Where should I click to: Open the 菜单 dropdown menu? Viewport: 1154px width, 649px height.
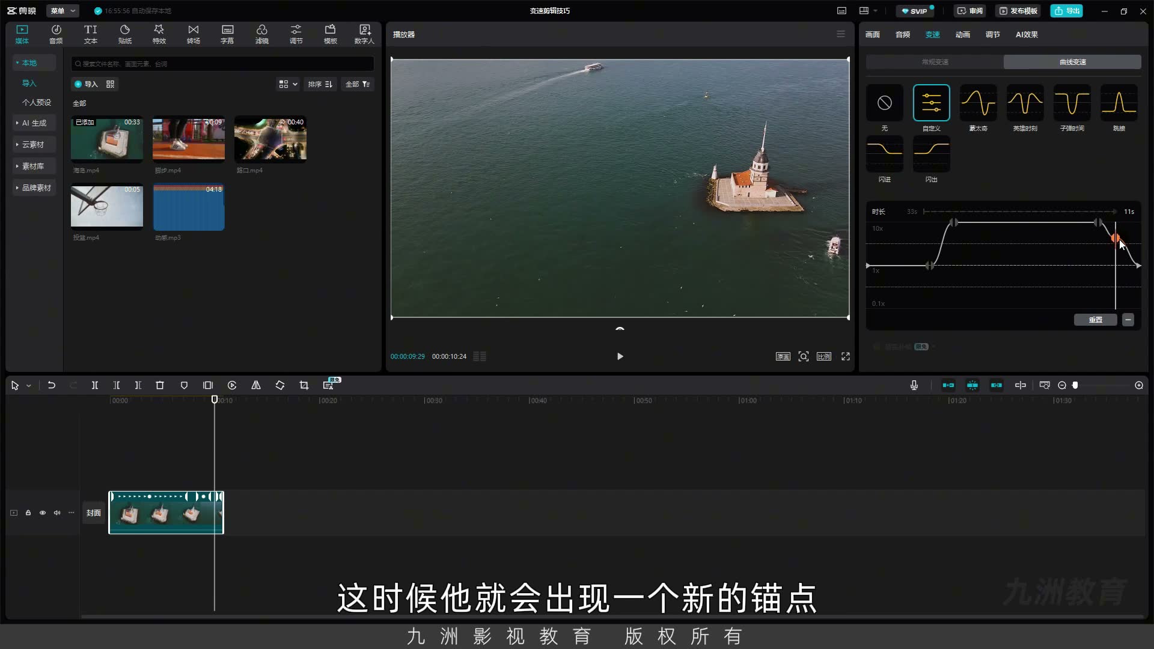coord(63,11)
